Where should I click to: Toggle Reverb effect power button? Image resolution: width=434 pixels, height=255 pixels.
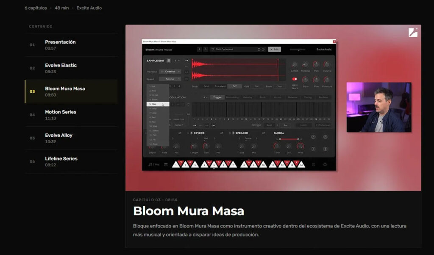191,133
